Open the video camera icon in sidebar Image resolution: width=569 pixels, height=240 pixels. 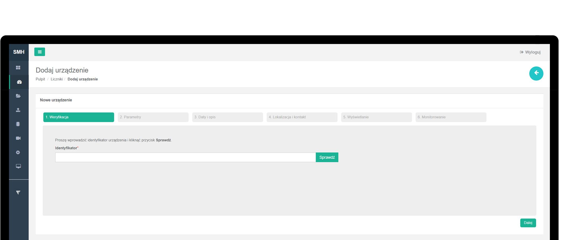pyautogui.click(x=18, y=138)
